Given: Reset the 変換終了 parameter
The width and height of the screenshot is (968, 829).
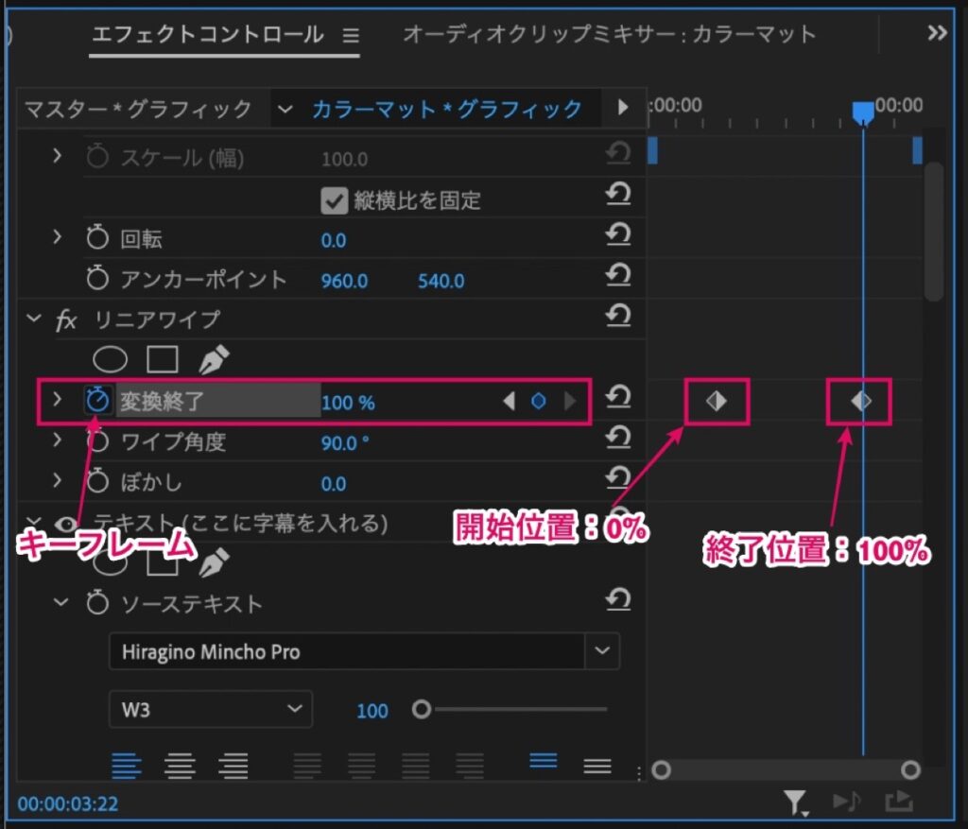Looking at the screenshot, I should (x=618, y=397).
